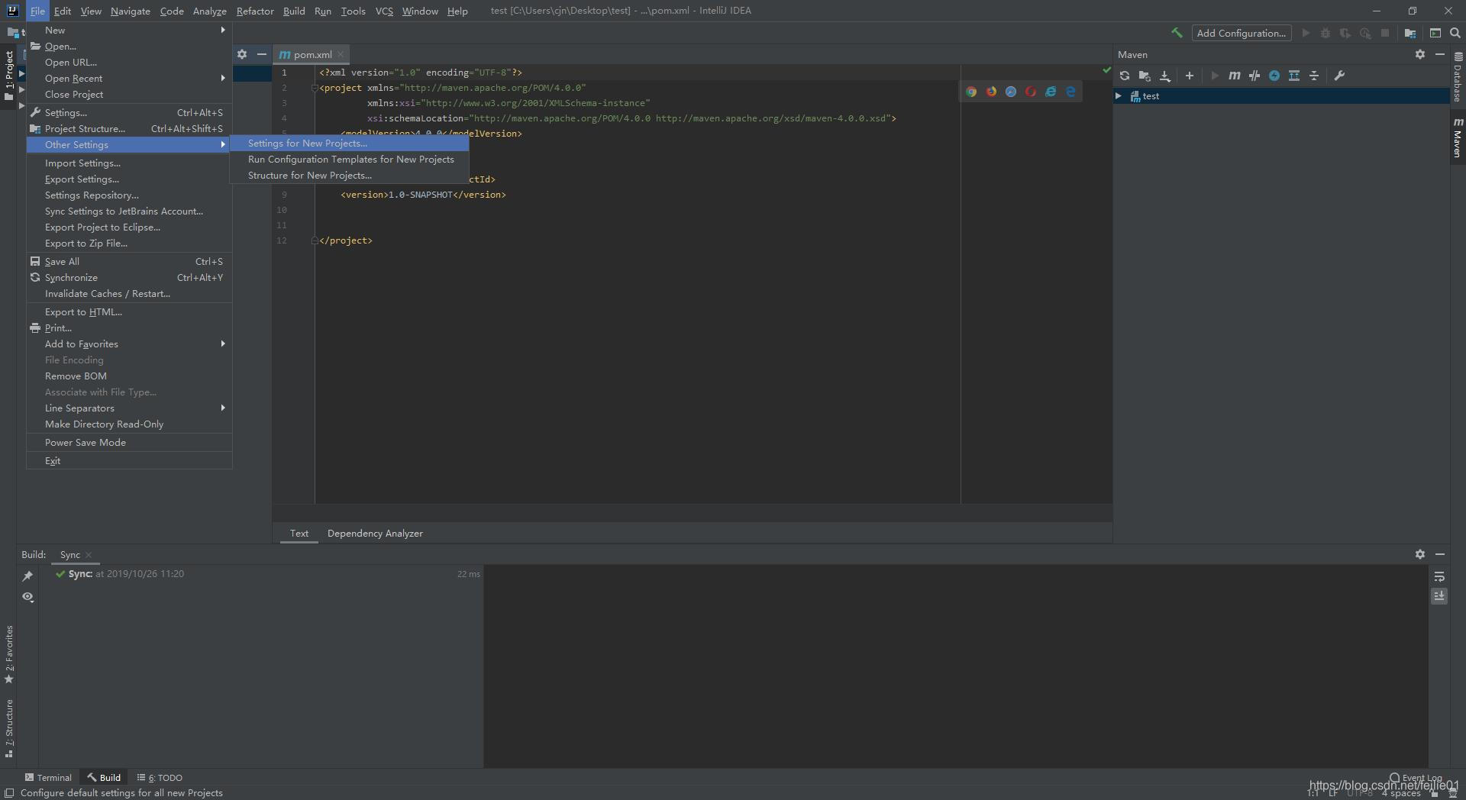Open pom.xml in Opera browser icon
This screenshot has width=1466, height=800.
(x=1031, y=92)
